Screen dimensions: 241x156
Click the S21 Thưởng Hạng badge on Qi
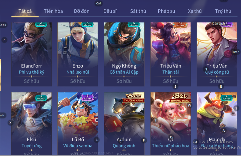pos(180,98)
